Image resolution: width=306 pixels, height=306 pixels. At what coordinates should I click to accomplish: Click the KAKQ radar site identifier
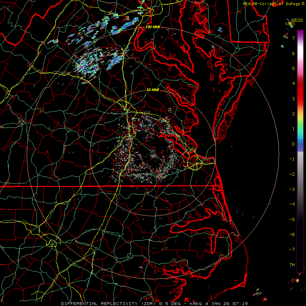[x=196, y=304]
